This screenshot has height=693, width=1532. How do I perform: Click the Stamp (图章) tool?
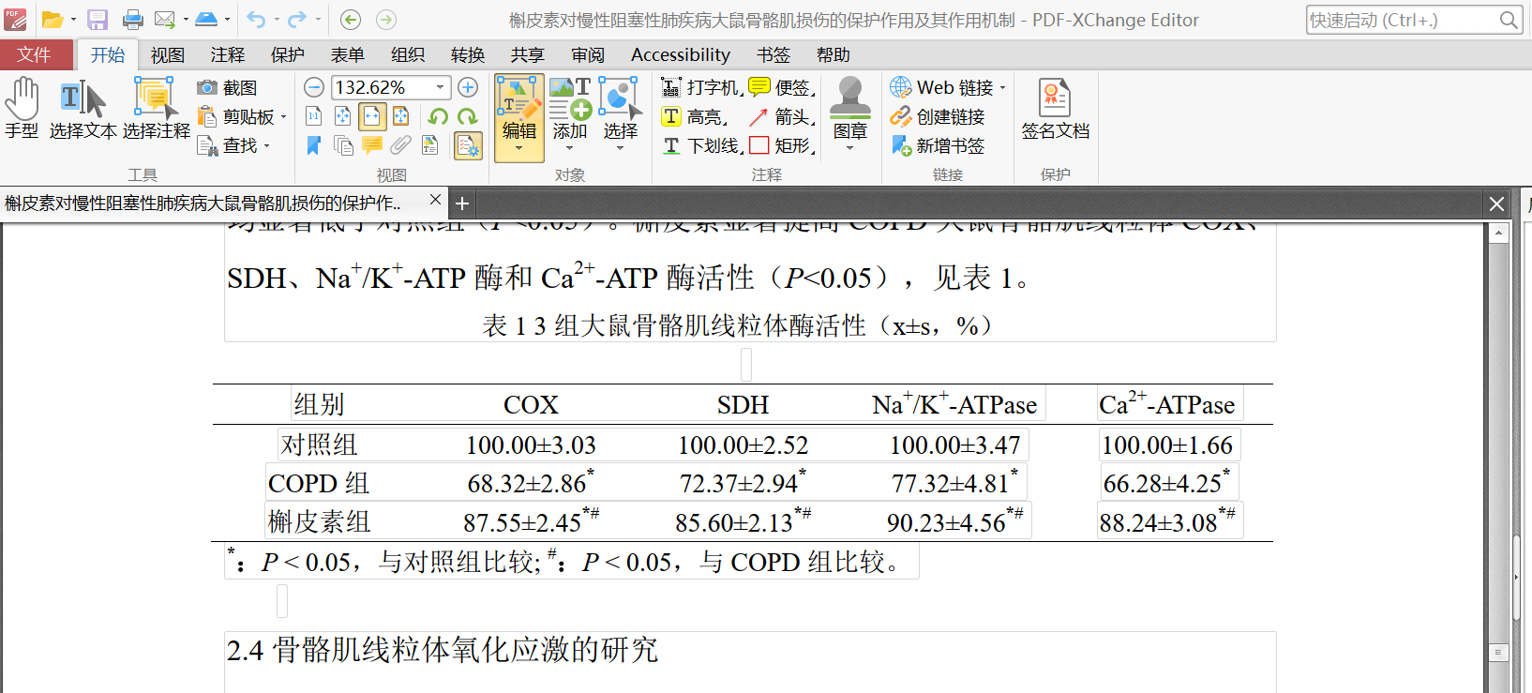pyautogui.click(x=850, y=108)
